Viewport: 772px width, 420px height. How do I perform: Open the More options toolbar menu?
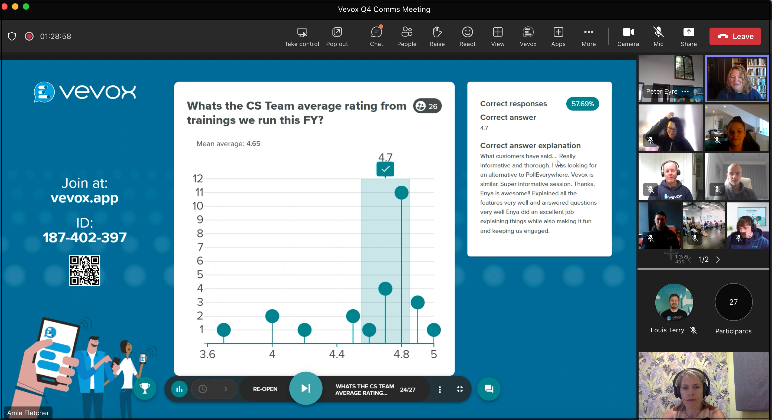[588, 36]
